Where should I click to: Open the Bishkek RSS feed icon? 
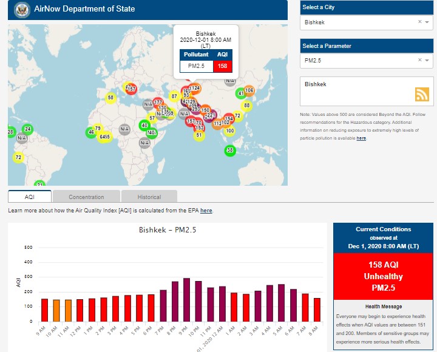tap(422, 94)
